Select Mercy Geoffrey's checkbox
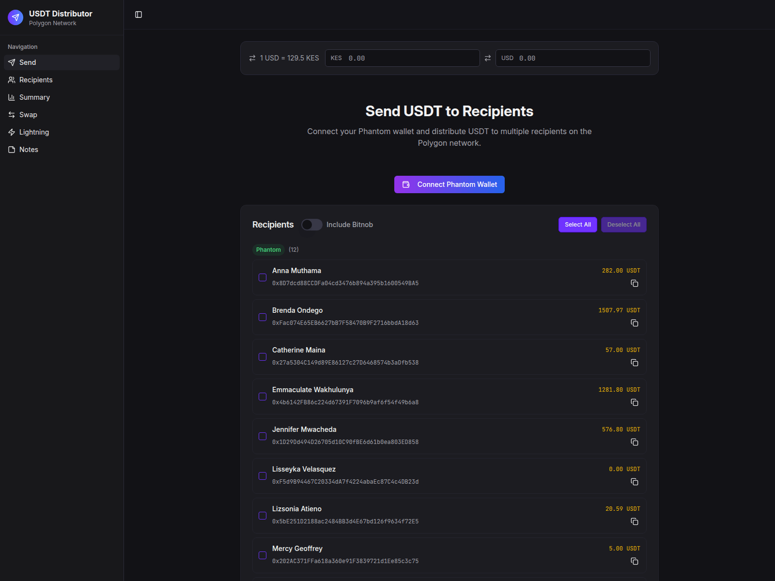The width and height of the screenshot is (775, 581). (x=263, y=555)
